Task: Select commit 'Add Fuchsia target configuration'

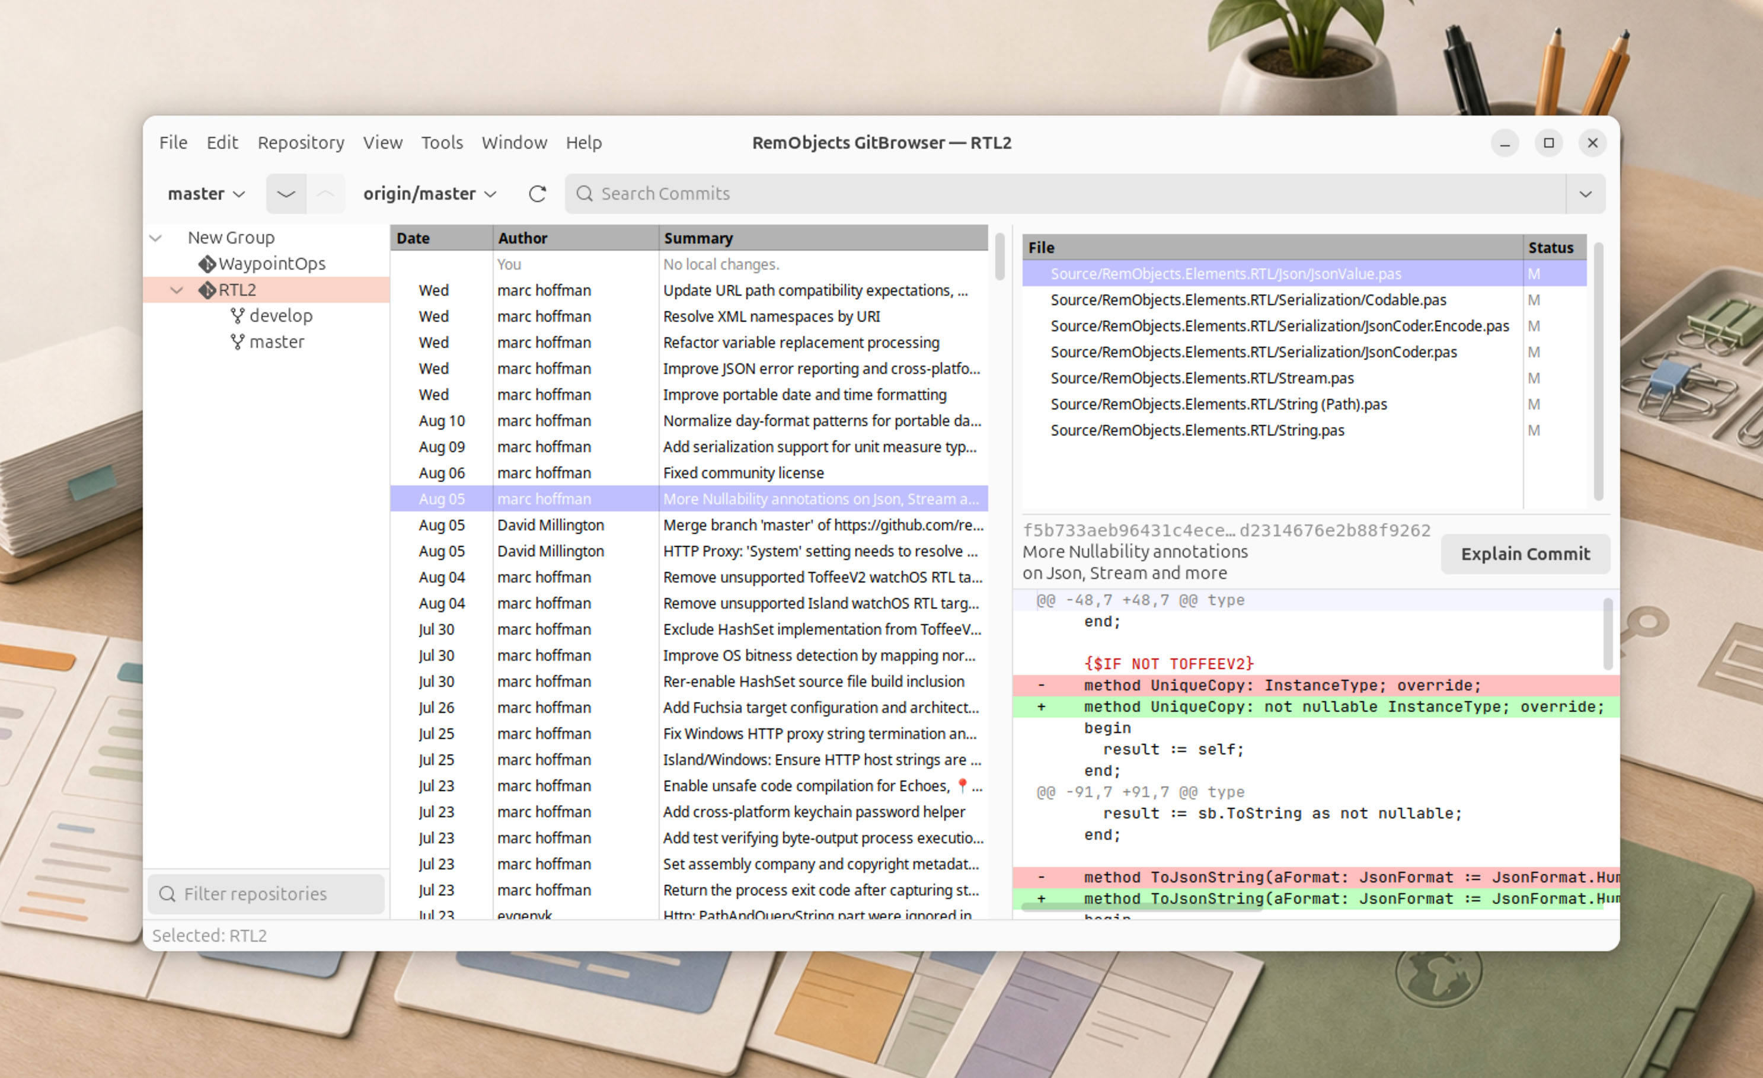Action: (689, 708)
